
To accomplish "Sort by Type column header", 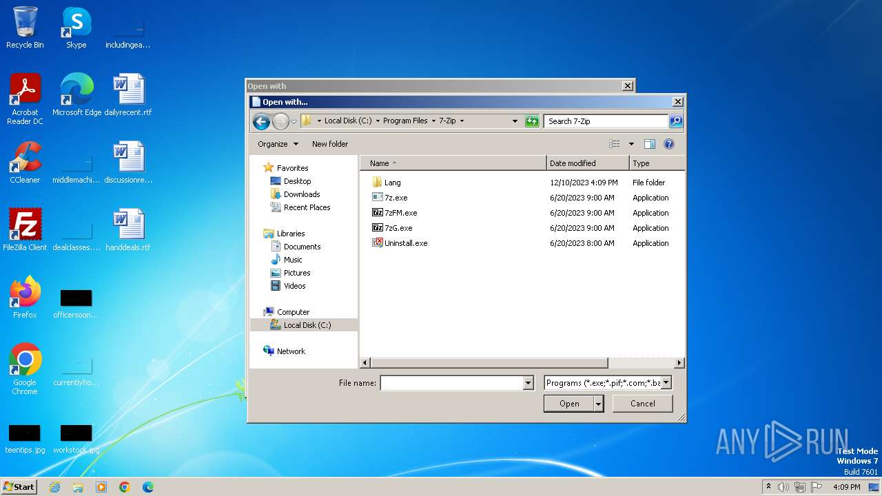I will click(657, 163).
